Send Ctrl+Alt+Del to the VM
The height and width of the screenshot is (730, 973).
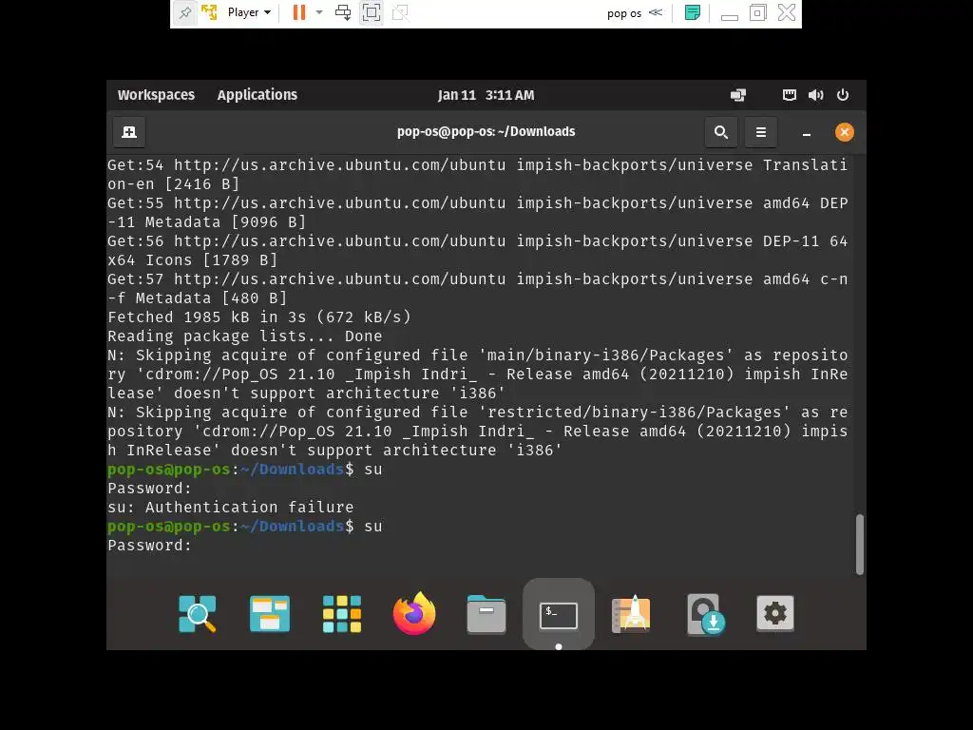[x=342, y=12]
